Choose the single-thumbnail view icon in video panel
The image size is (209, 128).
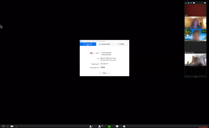point(188,3)
